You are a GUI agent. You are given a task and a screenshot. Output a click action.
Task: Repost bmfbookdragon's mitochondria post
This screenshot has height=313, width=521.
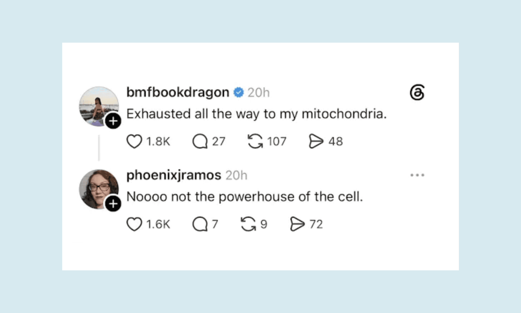coord(255,141)
